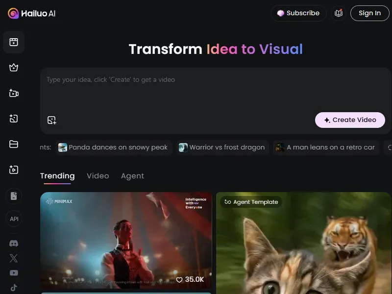Switch to the Agent tab
This screenshot has height=294, width=392.
[132, 176]
